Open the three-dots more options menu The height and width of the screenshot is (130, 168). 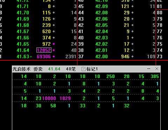(149, 69)
